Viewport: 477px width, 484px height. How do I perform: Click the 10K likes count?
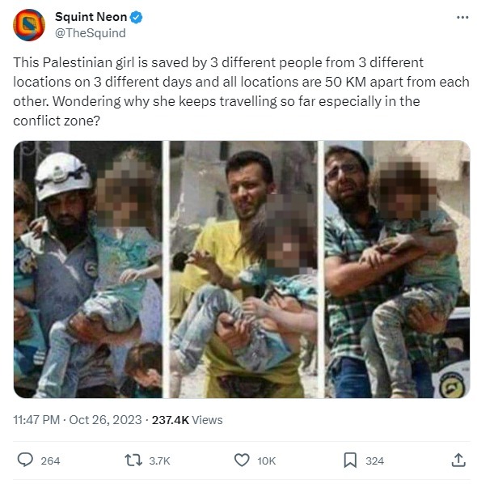click(x=267, y=461)
